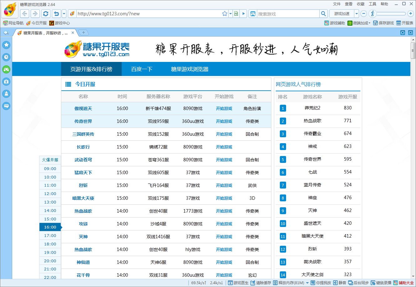
Task: Open the gamepad icon in sidebar
Action: click(6, 69)
